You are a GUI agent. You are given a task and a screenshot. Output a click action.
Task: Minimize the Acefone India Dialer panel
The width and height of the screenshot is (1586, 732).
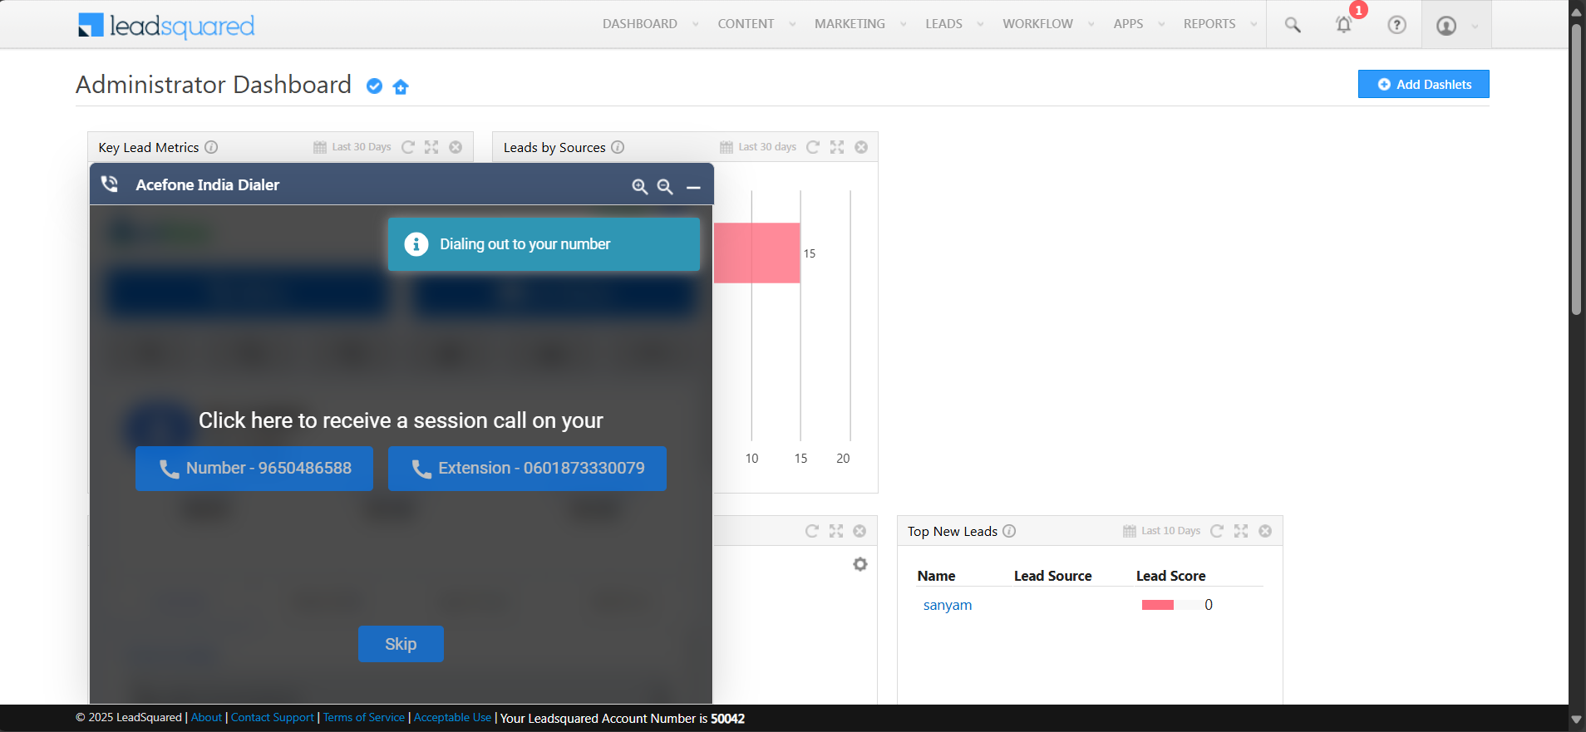click(693, 188)
